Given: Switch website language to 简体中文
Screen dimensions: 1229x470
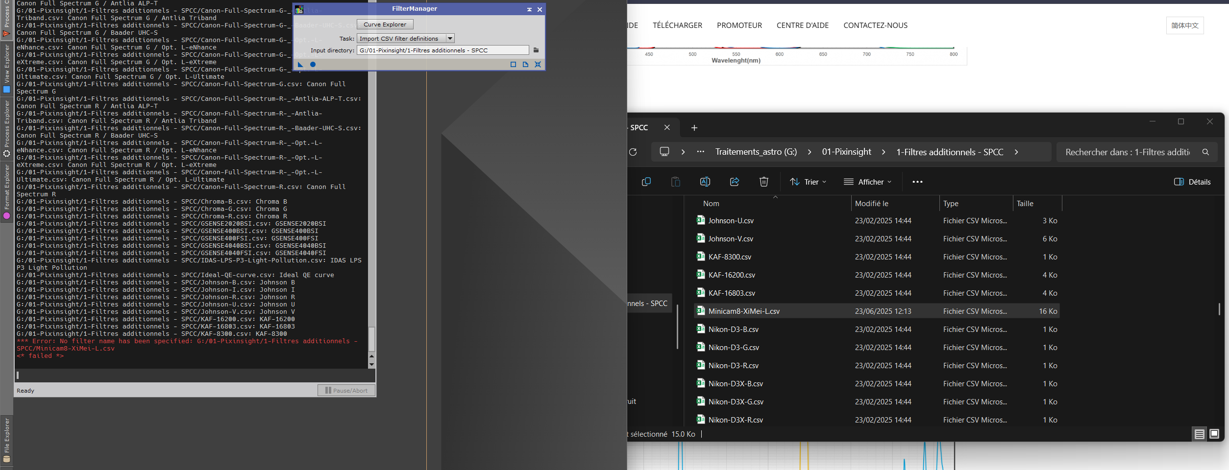Looking at the screenshot, I should click(x=1185, y=25).
